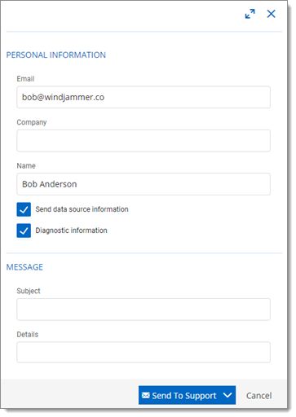Viewport: 296px width, 417px height.
Task: Click the Email label
Action: pos(25,79)
